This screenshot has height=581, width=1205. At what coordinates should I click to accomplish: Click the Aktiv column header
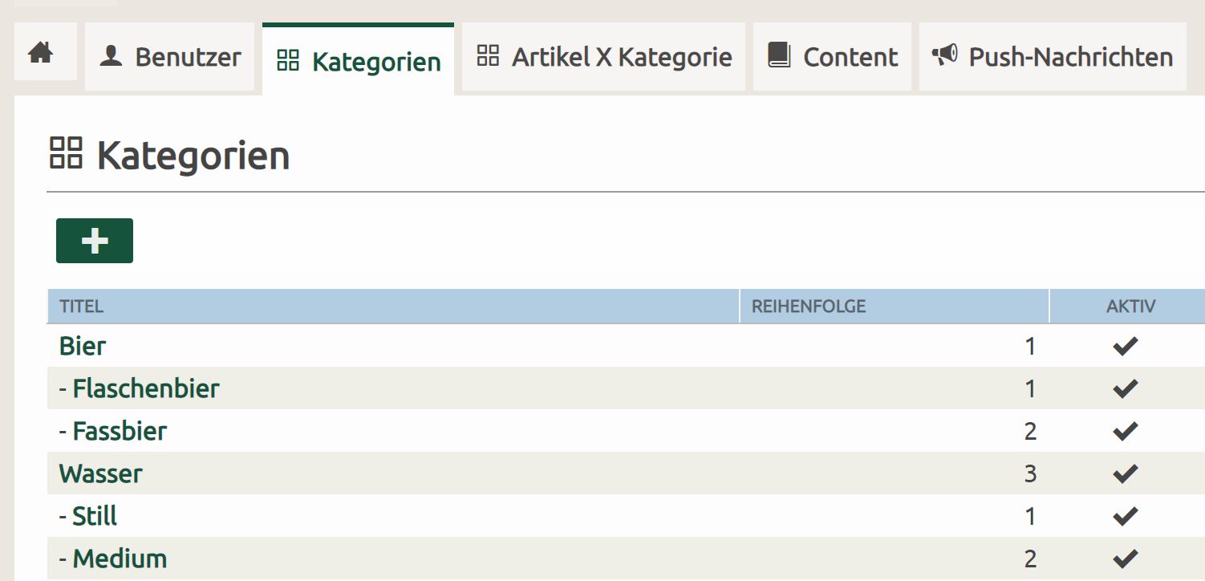click(x=1130, y=307)
